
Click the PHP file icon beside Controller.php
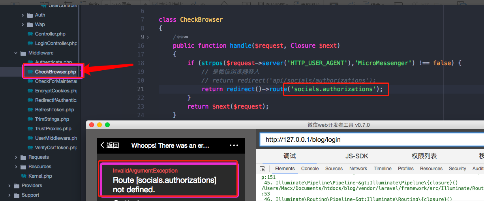30,34
